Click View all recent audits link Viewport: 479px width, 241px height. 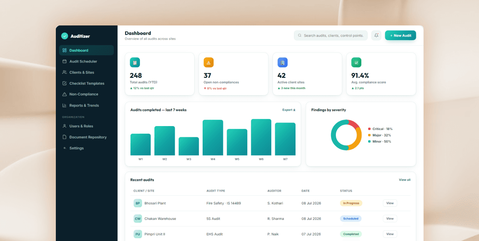click(x=404, y=180)
